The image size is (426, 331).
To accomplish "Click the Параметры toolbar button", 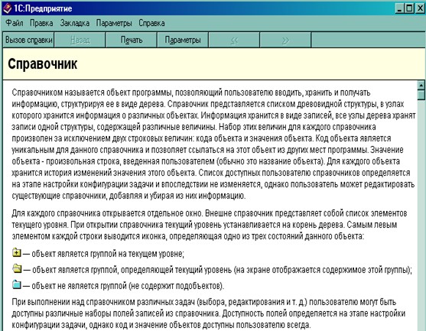I will [183, 40].
